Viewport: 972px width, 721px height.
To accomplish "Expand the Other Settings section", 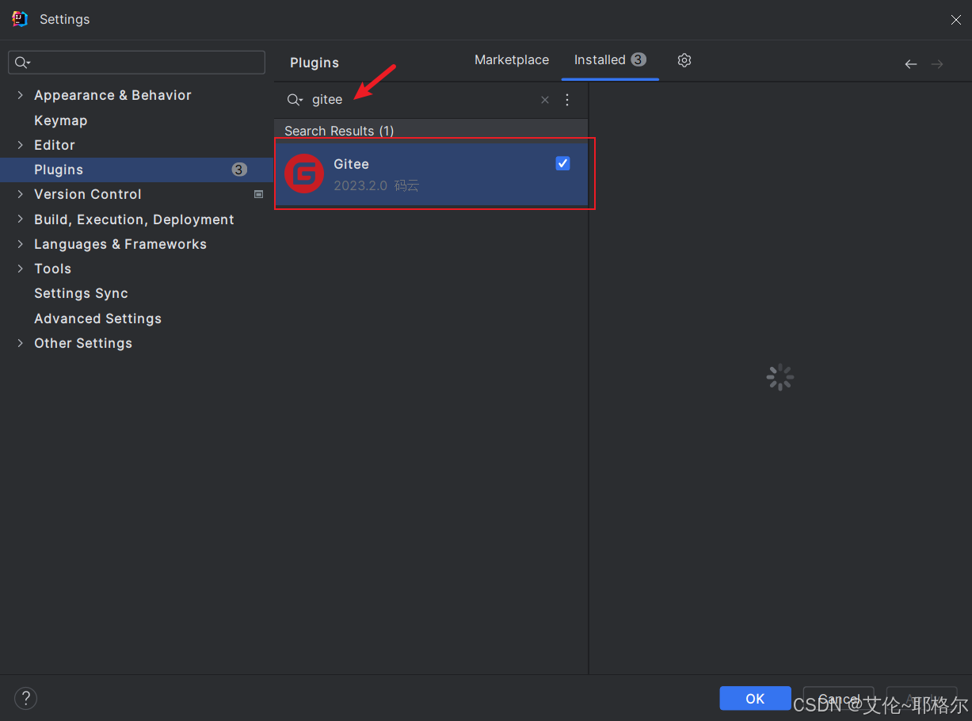I will pos(21,343).
